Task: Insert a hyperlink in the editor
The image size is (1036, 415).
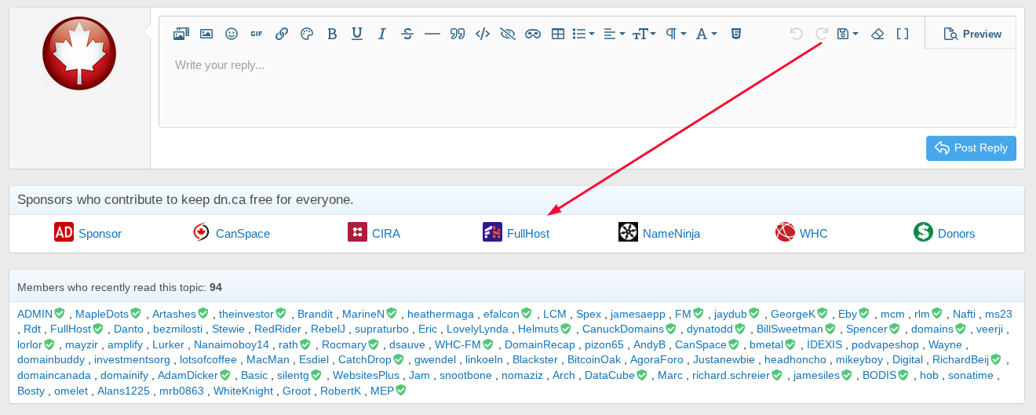Action: (x=282, y=34)
